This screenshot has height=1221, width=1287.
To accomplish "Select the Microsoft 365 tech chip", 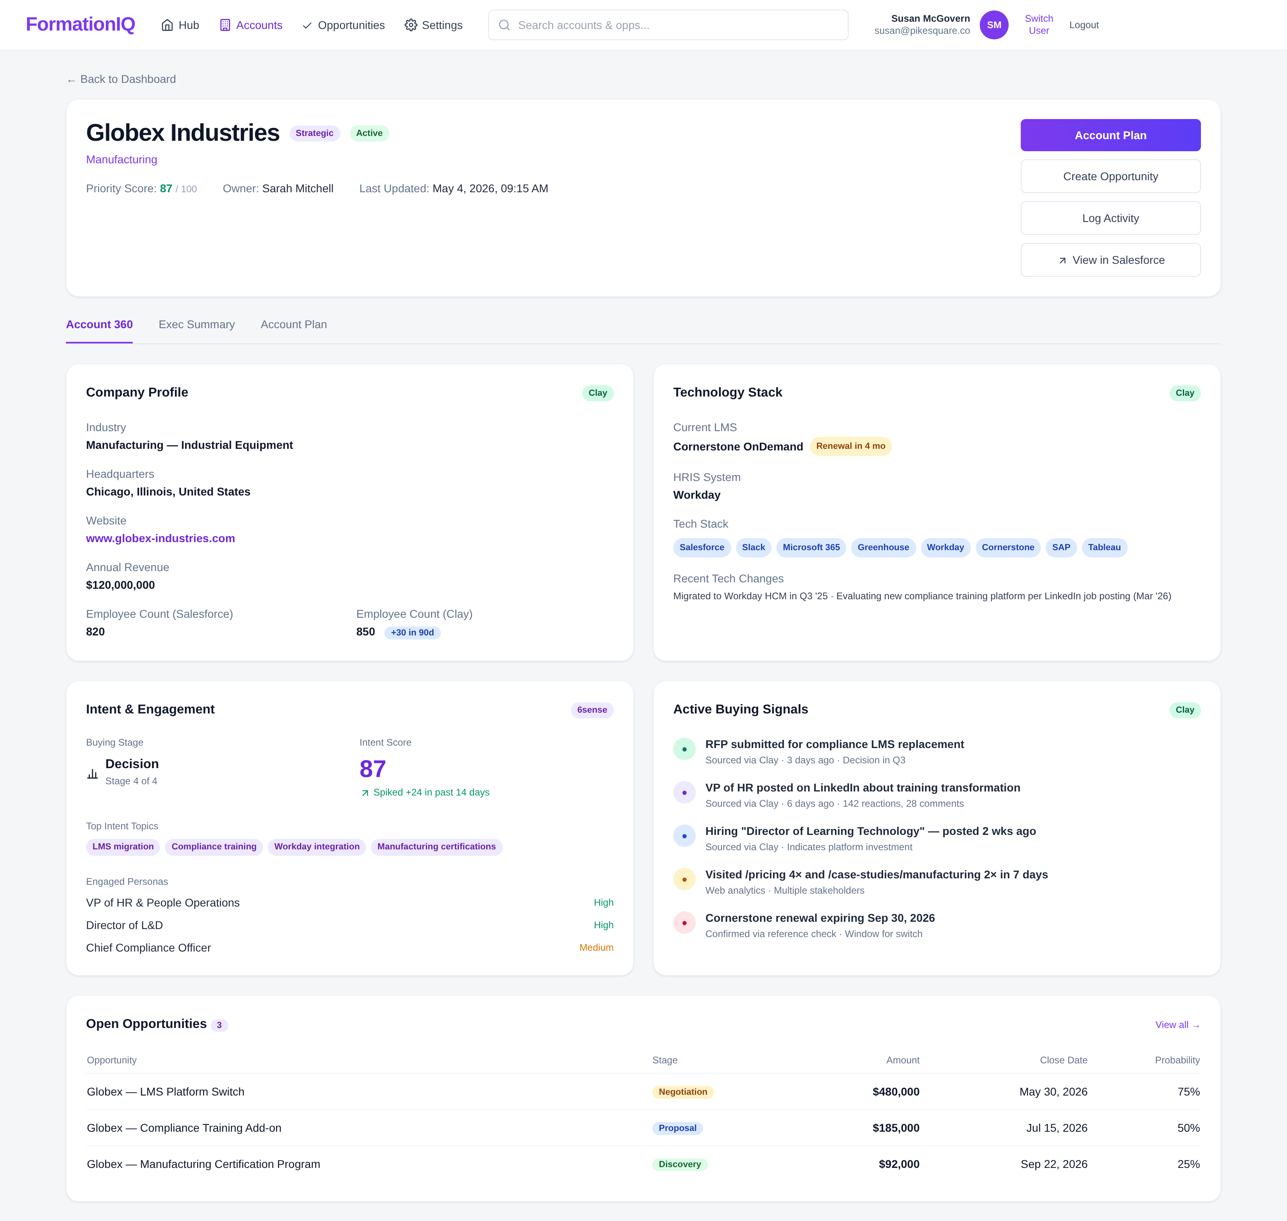I will (811, 547).
